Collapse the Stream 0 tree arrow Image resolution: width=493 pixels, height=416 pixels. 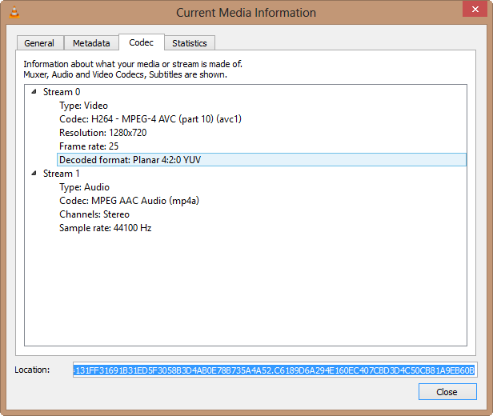pos(34,92)
